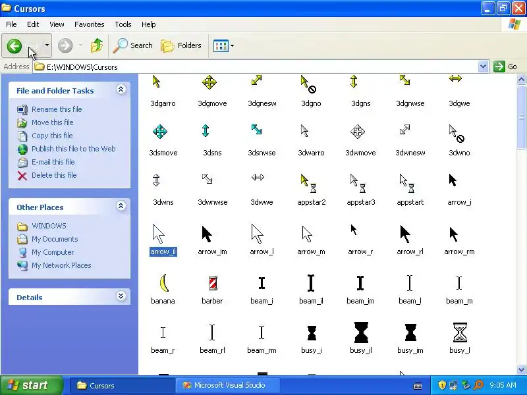The width and height of the screenshot is (527, 395).
Task: Click the highlighted arrow_il file name
Action: (163, 251)
